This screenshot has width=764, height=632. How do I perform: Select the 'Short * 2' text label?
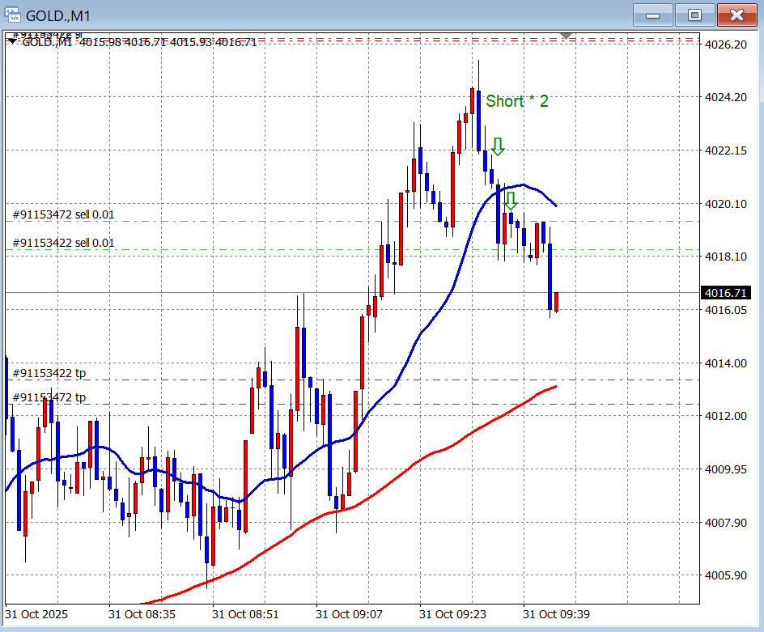[516, 101]
